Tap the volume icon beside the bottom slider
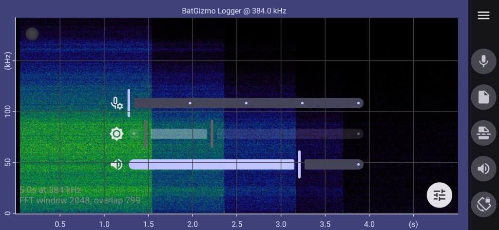499x230 pixels. (117, 165)
